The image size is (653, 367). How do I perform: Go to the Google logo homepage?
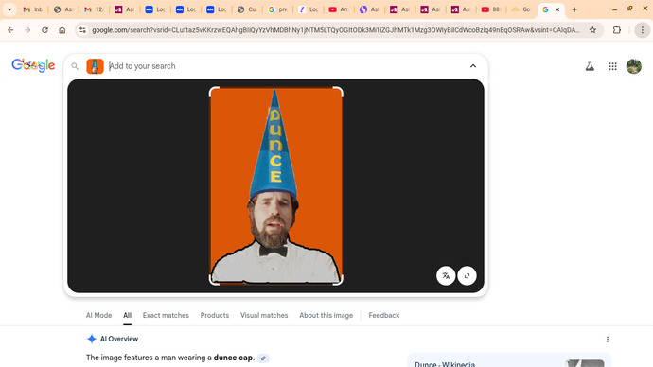pyautogui.click(x=33, y=65)
